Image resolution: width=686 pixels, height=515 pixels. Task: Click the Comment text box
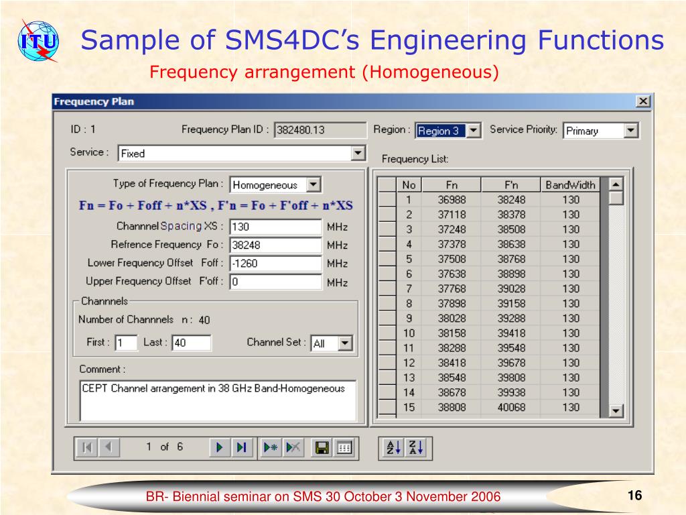218,400
